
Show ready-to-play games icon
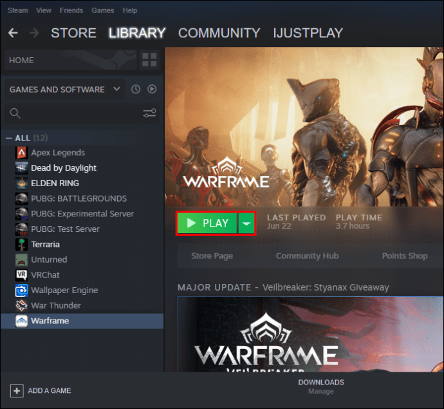click(152, 89)
